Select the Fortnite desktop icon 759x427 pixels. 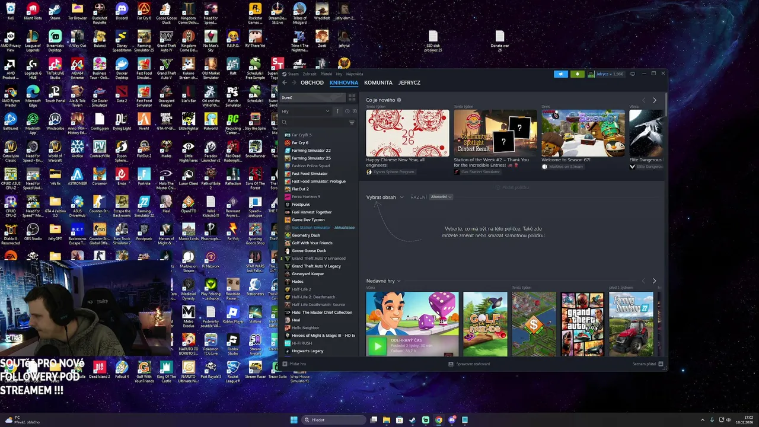[144, 177]
